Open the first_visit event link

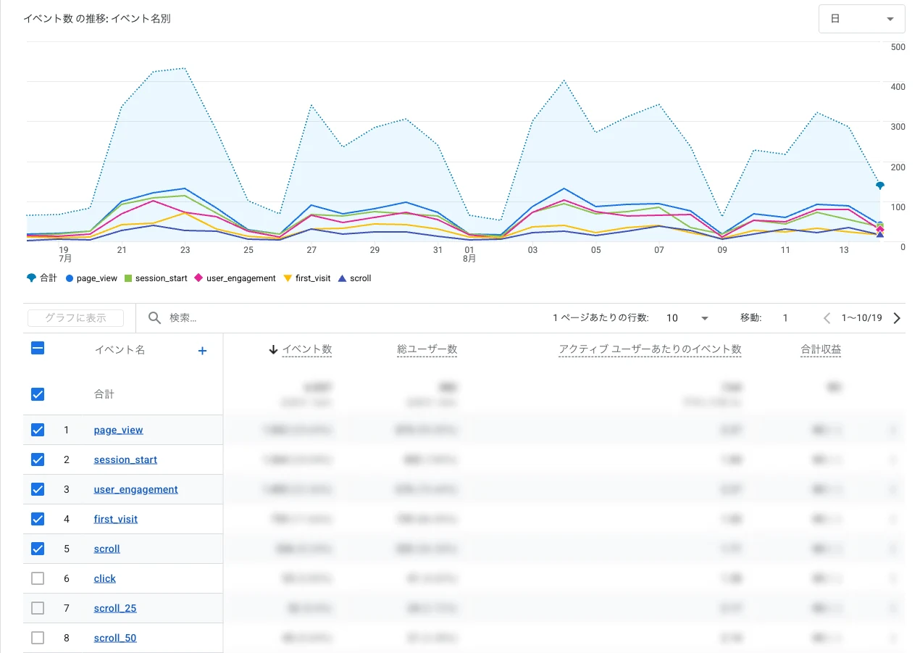point(115,519)
